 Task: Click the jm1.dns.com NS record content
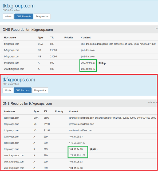click(88, 50)
